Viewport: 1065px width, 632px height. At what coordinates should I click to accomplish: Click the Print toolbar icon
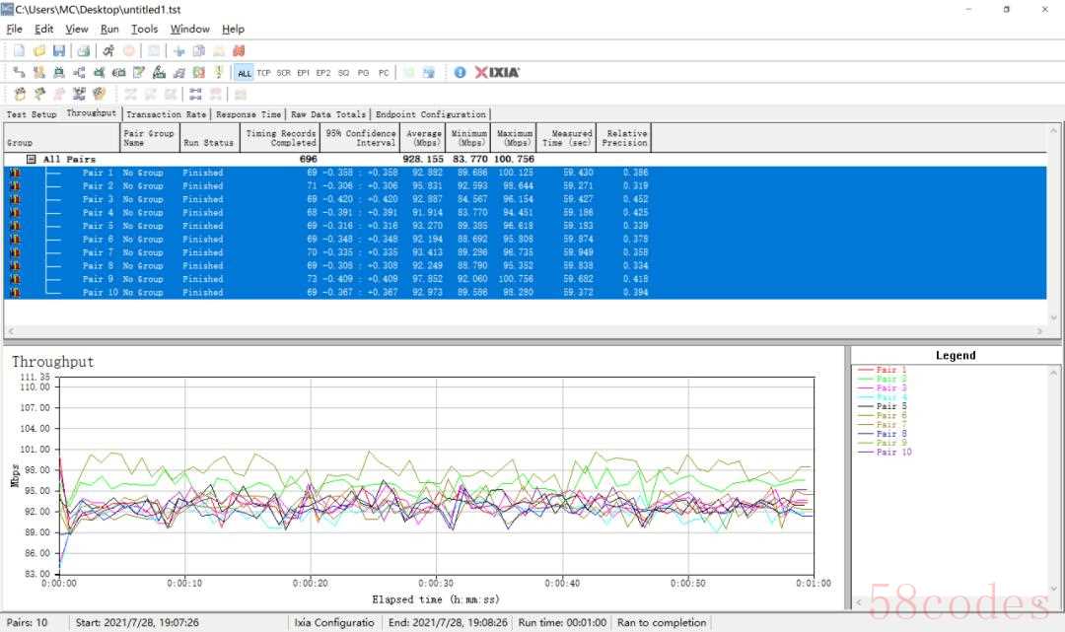pyautogui.click(x=84, y=50)
